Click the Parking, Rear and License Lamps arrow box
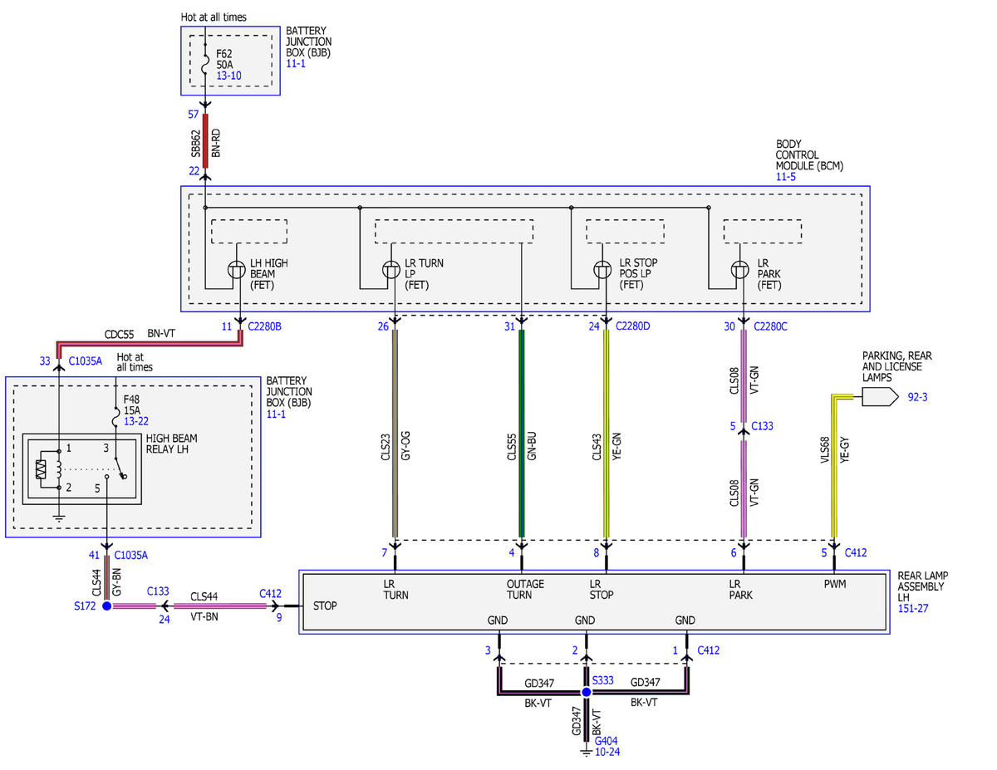Image resolution: width=997 pixels, height=770 pixels. click(880, 397)
